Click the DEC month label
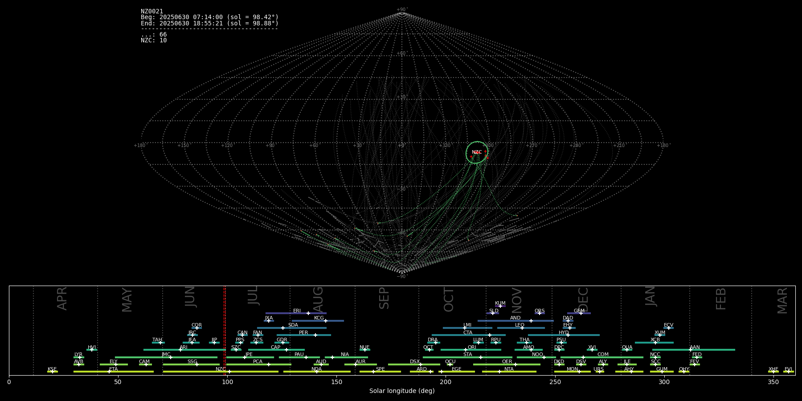The image size is (802, 401). [x=583, y=299]
